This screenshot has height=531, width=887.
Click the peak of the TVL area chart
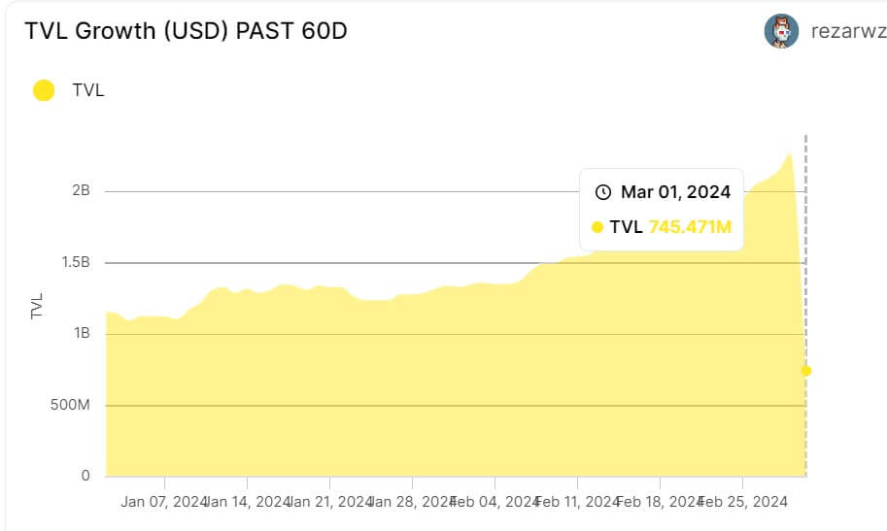(789, 153)
